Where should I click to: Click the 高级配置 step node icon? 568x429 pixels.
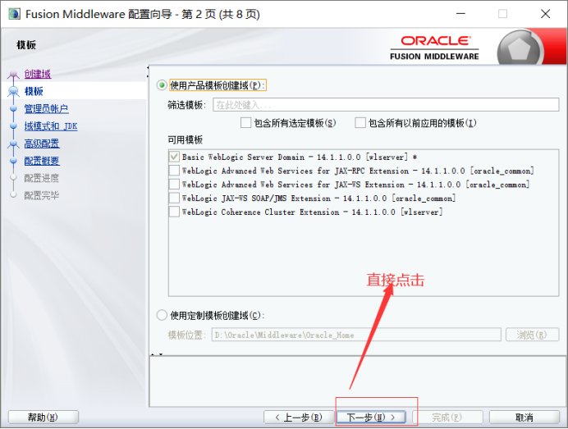13,144
